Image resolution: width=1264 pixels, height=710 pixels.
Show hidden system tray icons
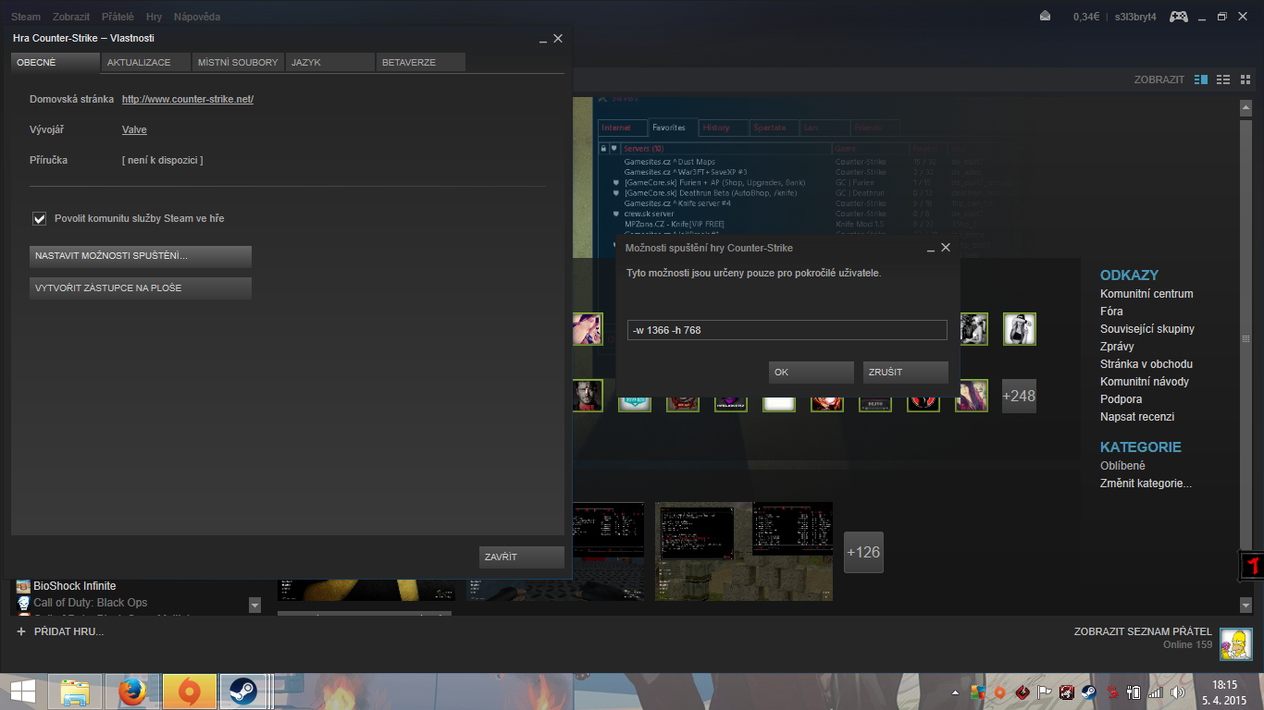[955, 692]
